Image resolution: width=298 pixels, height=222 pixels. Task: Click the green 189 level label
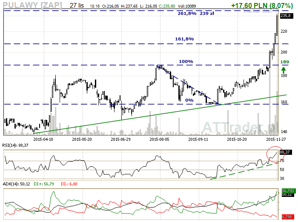tap(284, 62)
